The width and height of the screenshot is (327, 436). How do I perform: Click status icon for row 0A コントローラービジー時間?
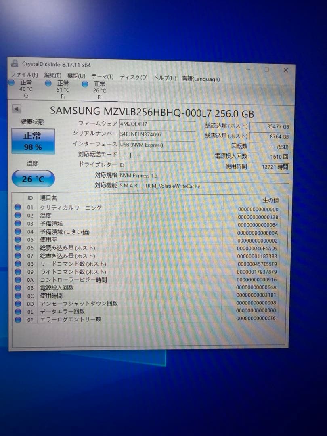(18, 279)
